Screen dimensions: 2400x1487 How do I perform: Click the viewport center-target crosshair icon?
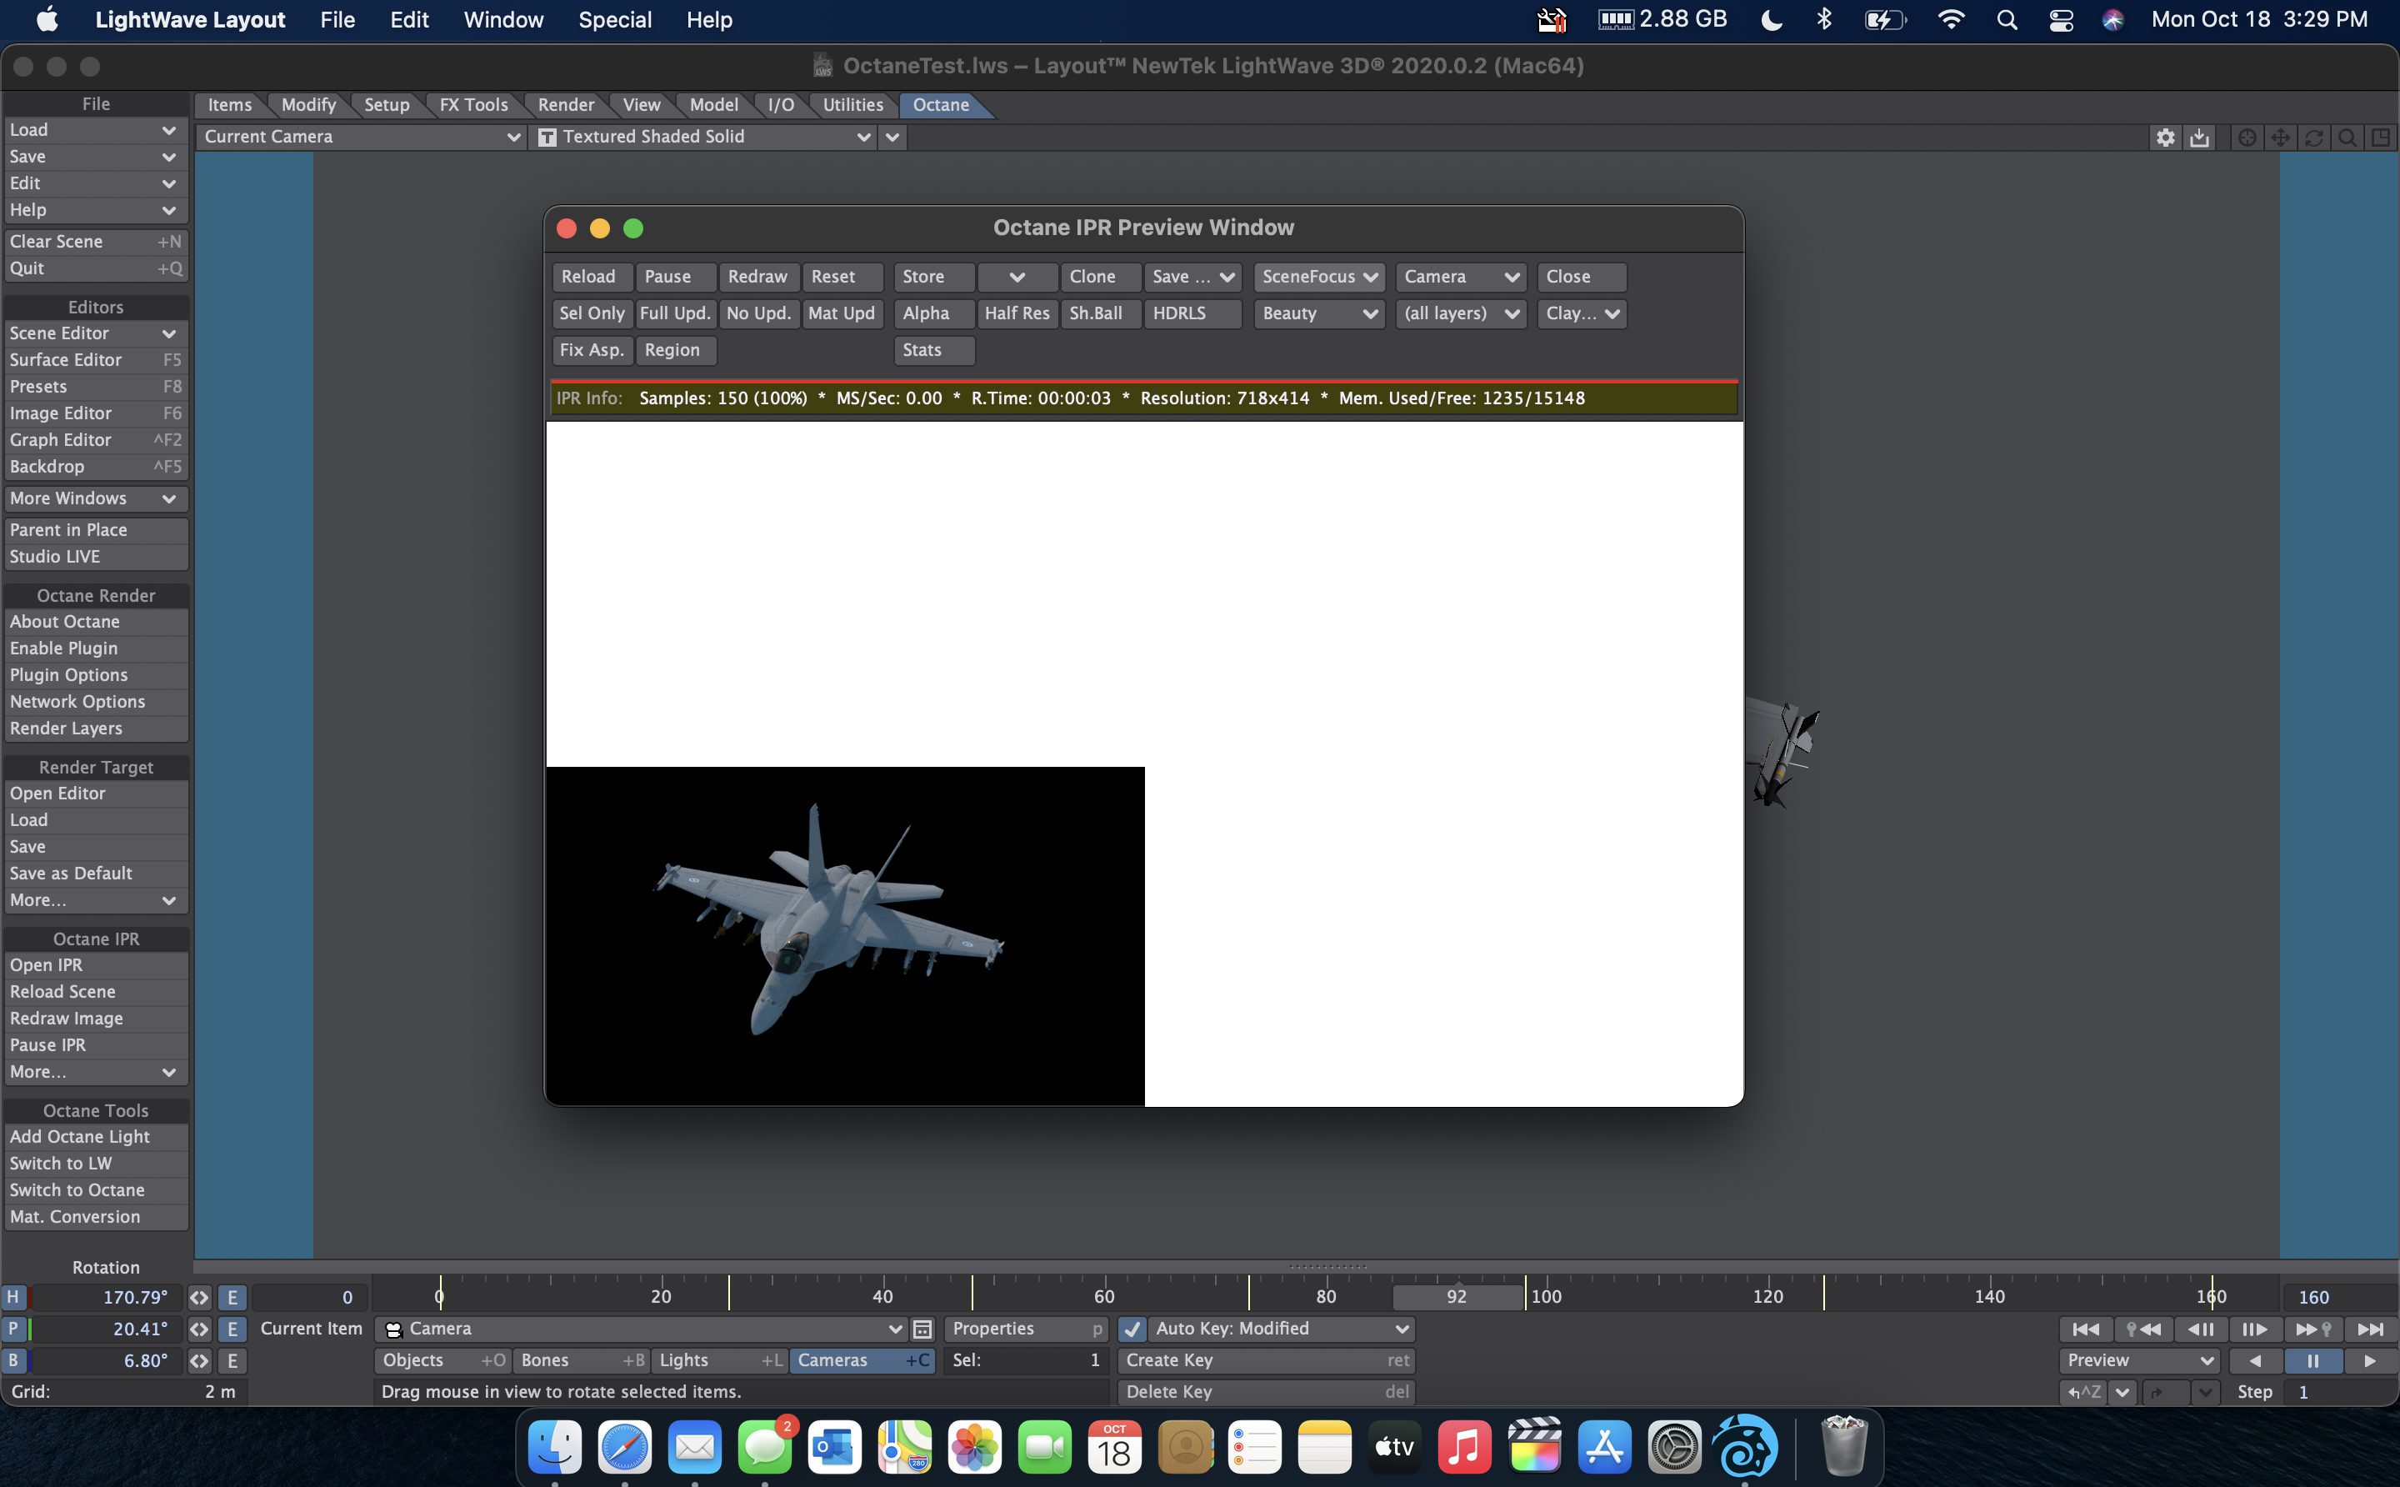[2247, 138]
